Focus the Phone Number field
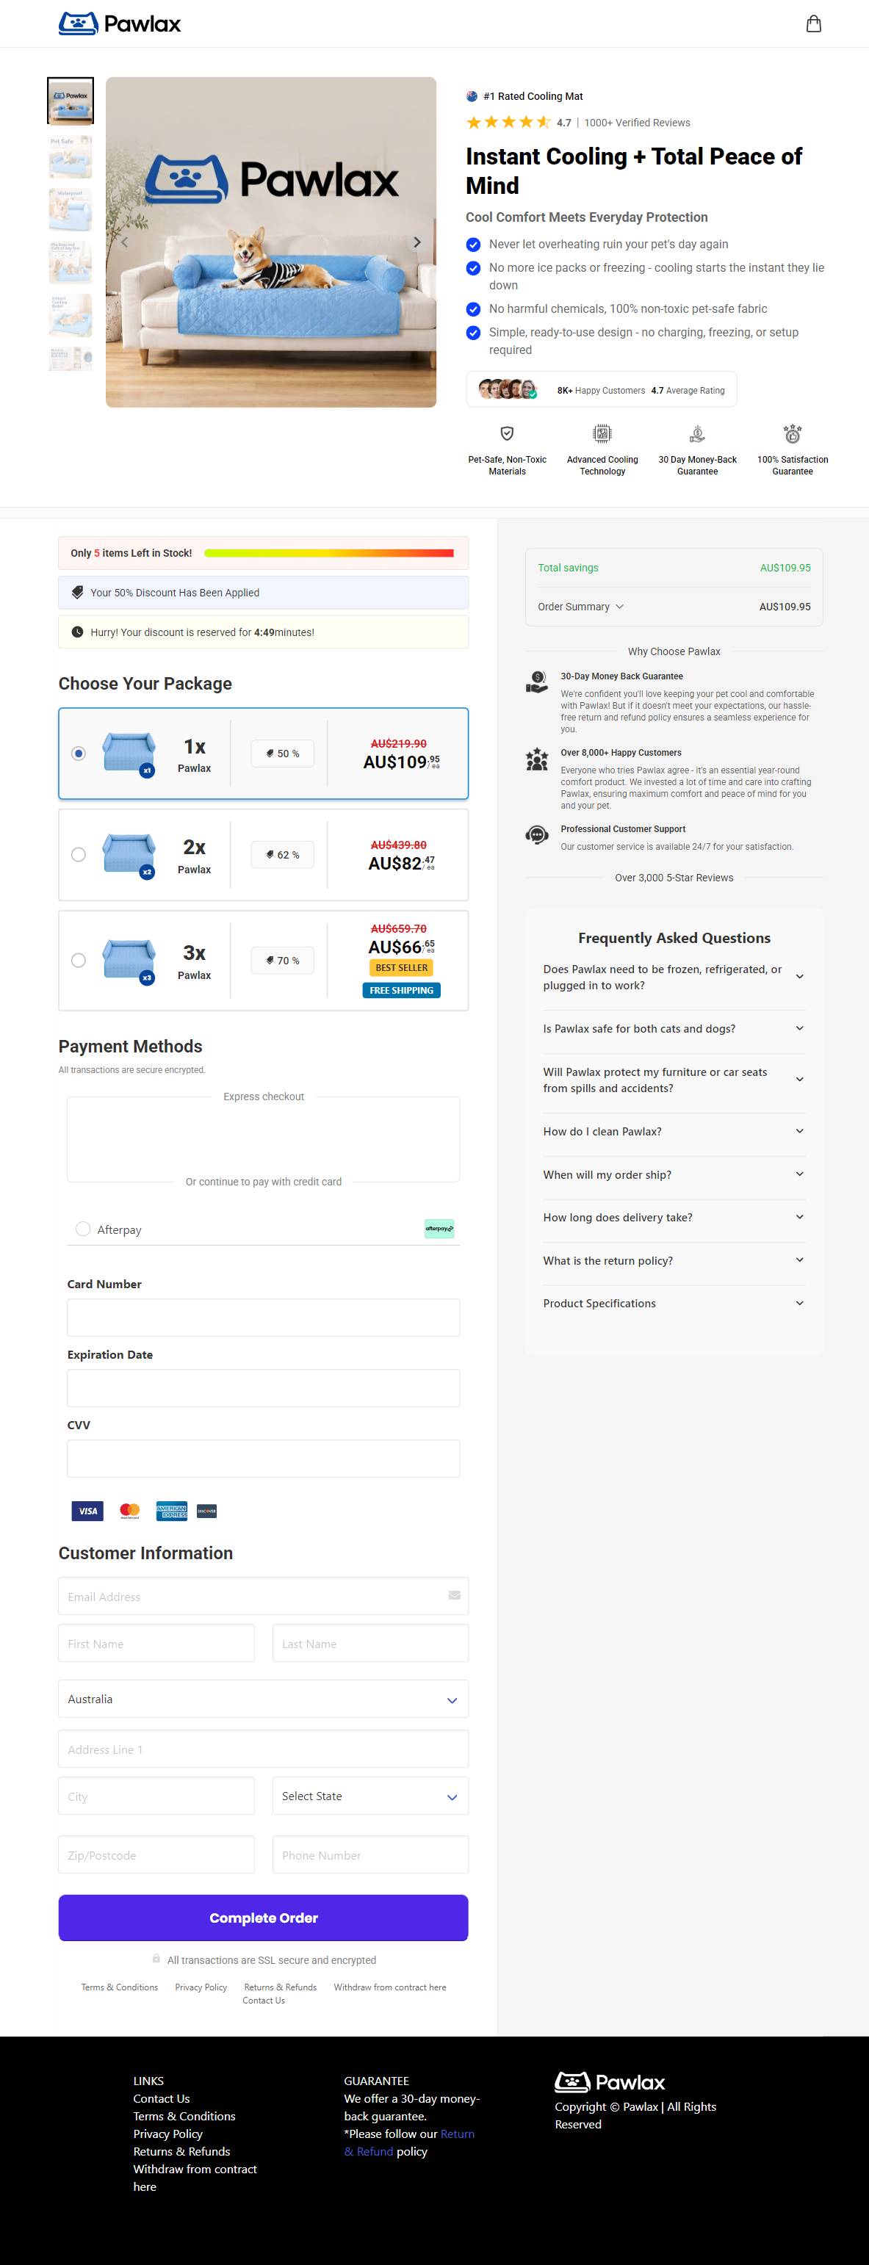The height and width of the screenshot is (2265, 869). [370, 1854]
